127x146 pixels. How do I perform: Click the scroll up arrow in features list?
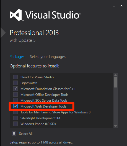[x=115, y=75]
